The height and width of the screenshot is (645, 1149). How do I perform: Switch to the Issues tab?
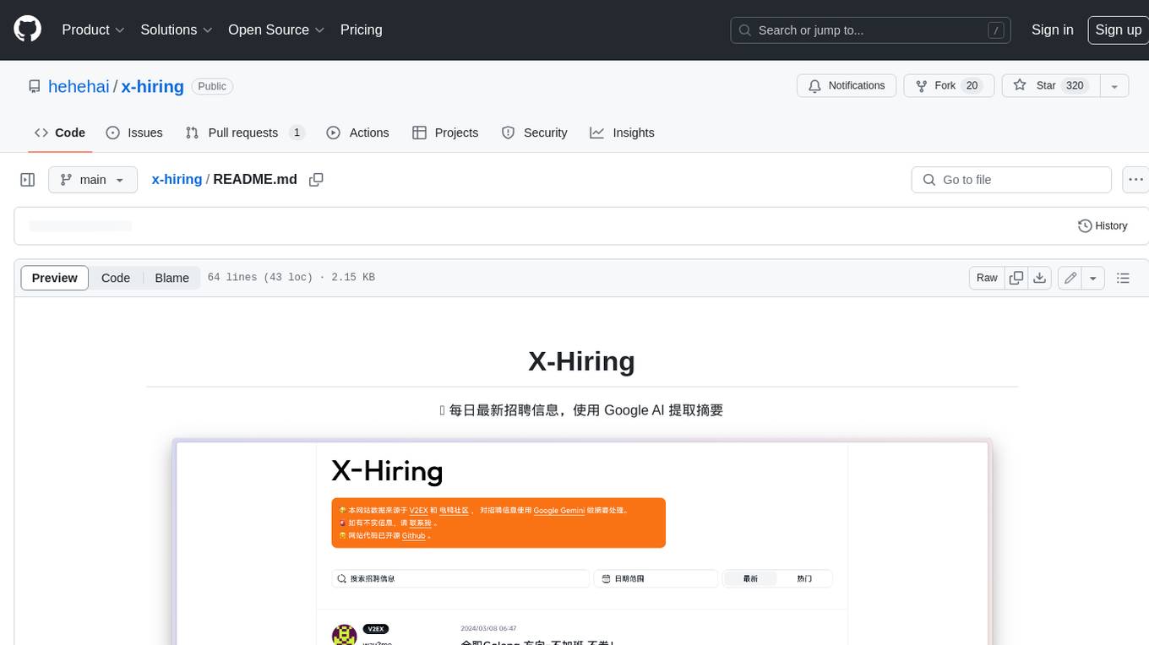[x=134, y=133]
